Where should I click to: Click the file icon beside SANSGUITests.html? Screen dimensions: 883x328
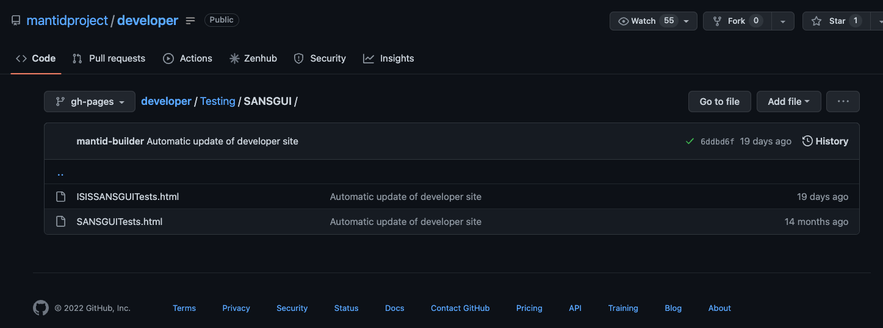click(60, 222)
